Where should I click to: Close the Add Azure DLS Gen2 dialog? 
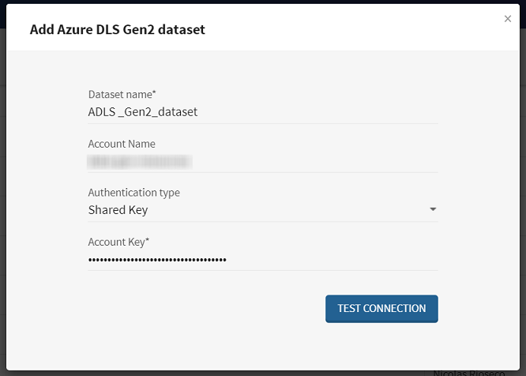pyautogui.click(x=508, y=19)
